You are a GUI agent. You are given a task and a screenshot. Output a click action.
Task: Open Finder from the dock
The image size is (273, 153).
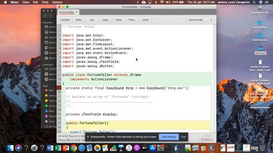click(10, 148)
